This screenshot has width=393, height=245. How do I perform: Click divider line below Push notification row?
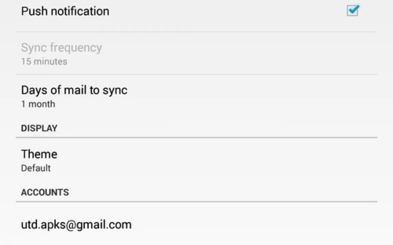[196, 32]
